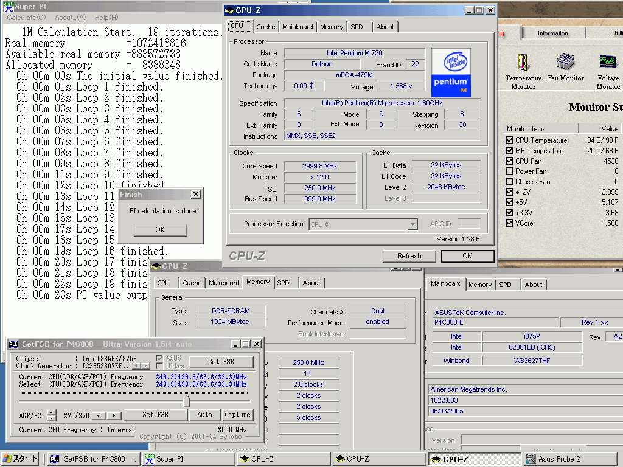
Task: Click the pressed CPU-Z taskbar button
Action: [475, 459]
